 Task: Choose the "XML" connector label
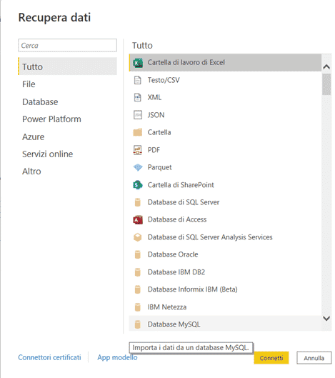click(x=154, y=97)
